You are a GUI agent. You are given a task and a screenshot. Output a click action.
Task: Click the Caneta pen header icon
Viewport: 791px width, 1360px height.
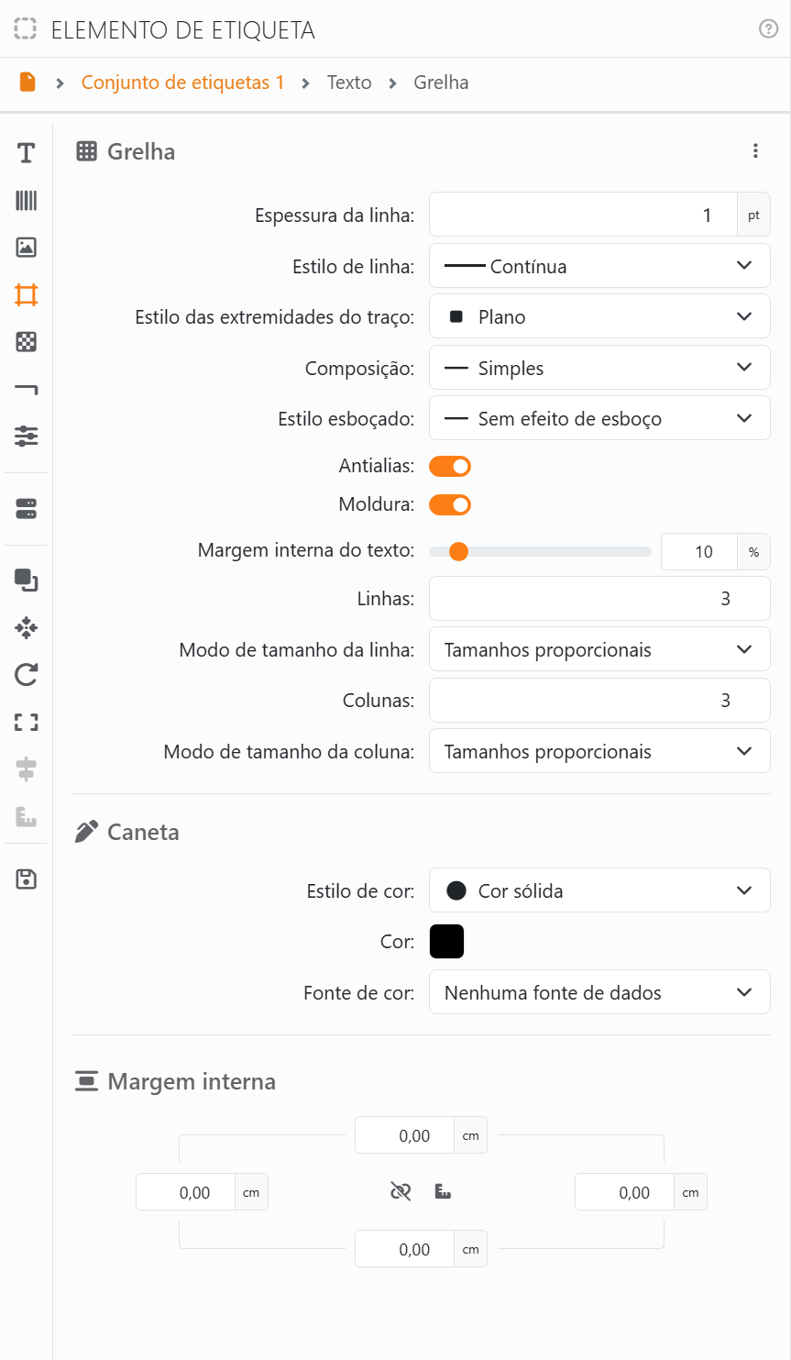coord(86,832)
